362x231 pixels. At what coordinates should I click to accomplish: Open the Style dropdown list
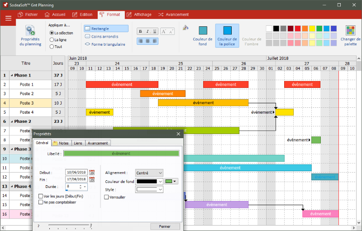[x=149, y=190]
